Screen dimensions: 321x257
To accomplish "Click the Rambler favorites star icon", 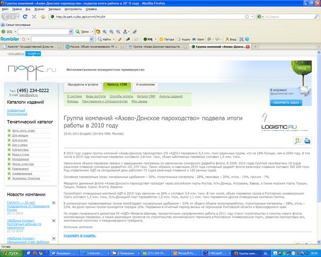I will click(x=23, y=39).
